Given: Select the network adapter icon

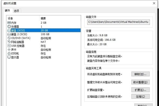Looking at the screenshot, I should pyautogui.click(x=9, y=42).
